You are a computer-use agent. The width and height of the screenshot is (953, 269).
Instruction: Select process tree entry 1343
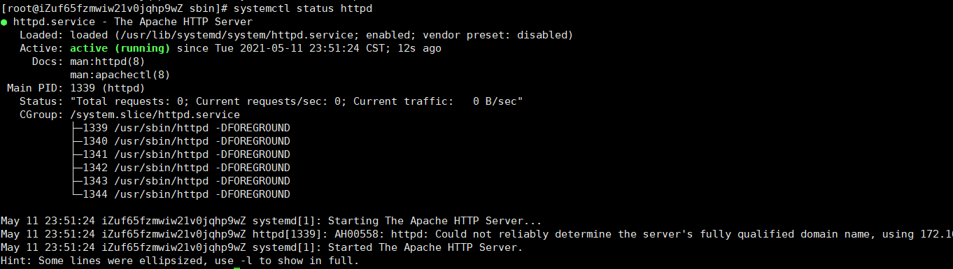pos(181,181)
